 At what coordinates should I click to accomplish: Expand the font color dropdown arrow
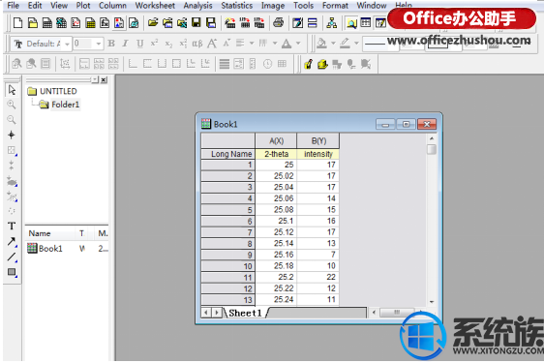[298, 44]
